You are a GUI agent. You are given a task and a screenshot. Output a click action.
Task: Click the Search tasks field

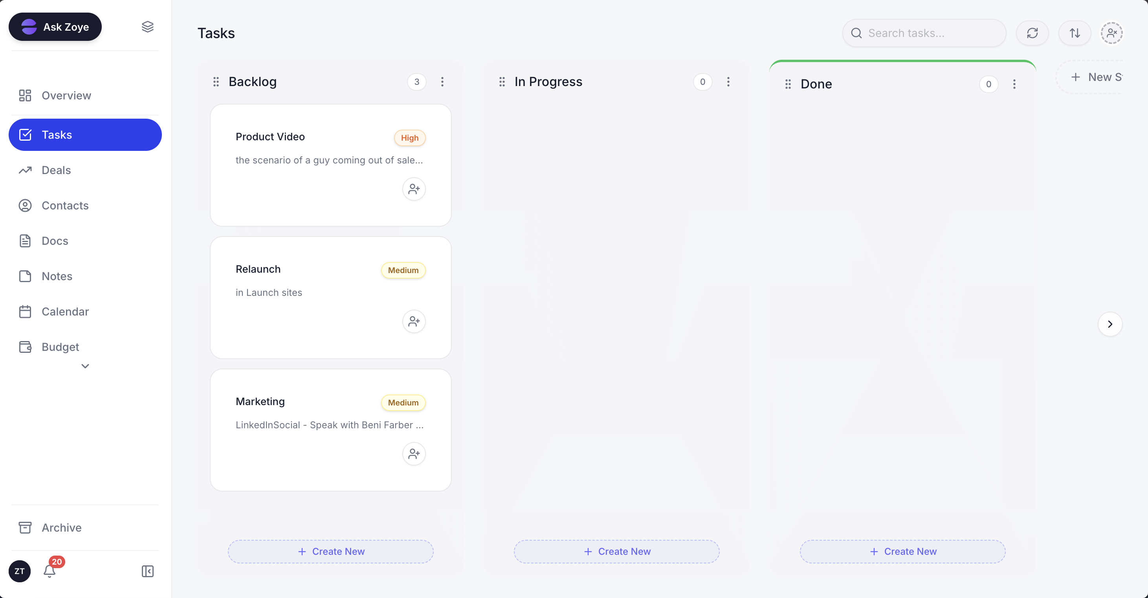click(x=932, y=33)
